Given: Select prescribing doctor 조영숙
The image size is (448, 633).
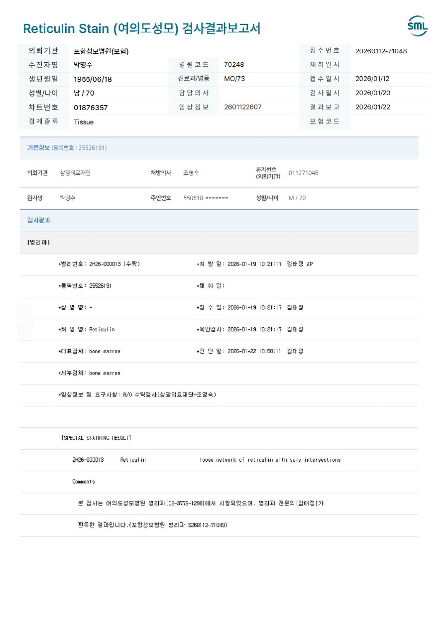Looking at the screenshot, I should (191, 173).
